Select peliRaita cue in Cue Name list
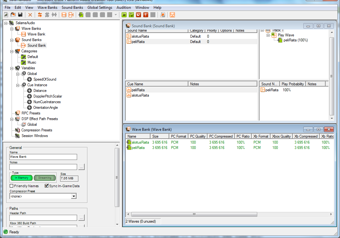The height and width of the screenshot is (238, 340). (x=138, y=90)
